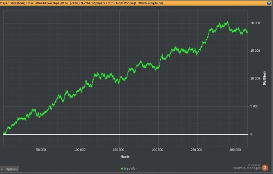Screen dimensions: 273x174
Task: Click the Hands axis title
Action: point(125,156)
